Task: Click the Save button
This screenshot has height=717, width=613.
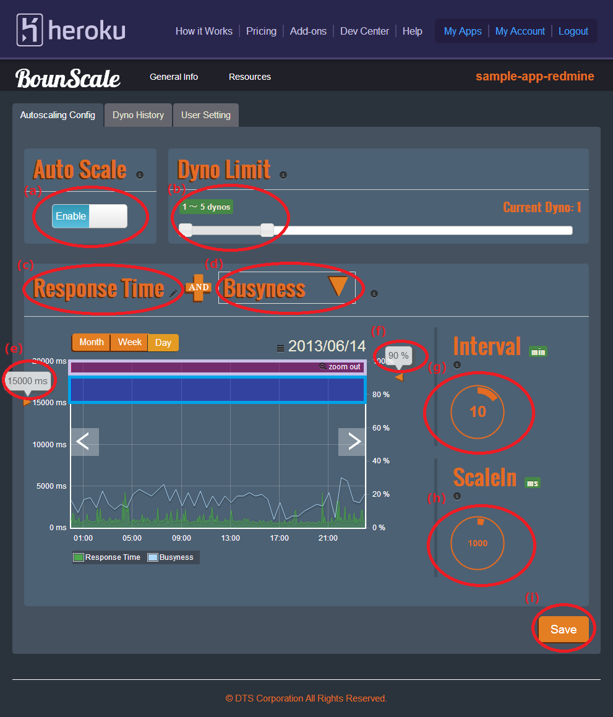Action: (x=564, y=629)
